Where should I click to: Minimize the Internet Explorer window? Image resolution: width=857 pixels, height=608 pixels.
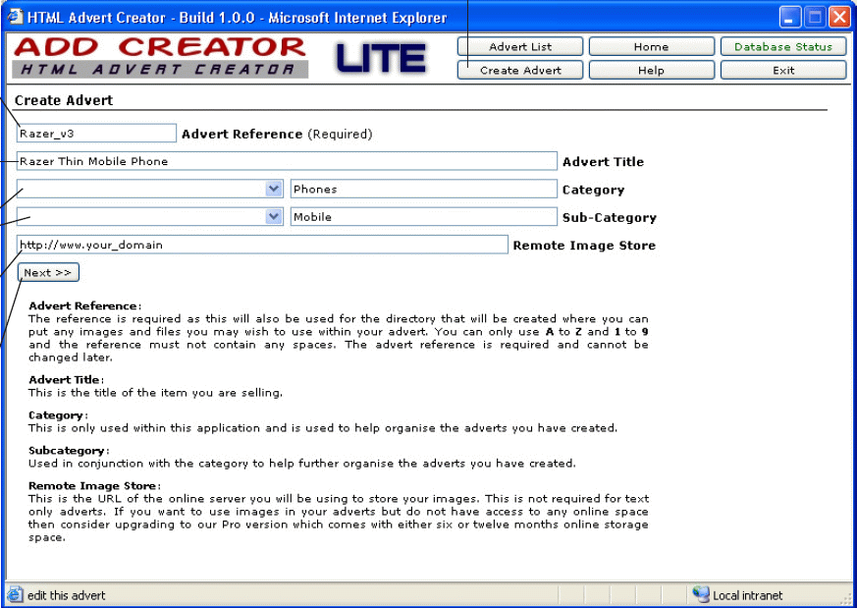coord(789,18)
